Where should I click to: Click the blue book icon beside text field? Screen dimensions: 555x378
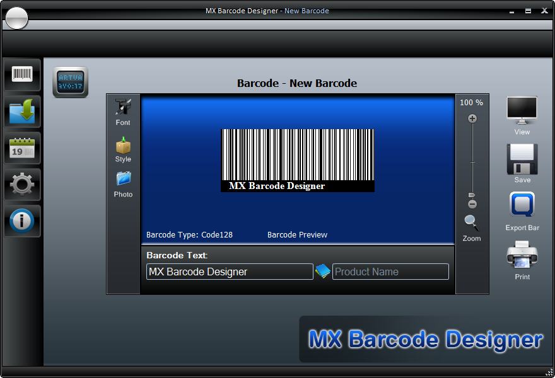coord(322,271)
